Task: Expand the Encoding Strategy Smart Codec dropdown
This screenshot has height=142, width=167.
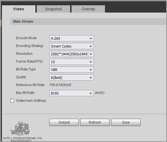Action: point(72,46)
